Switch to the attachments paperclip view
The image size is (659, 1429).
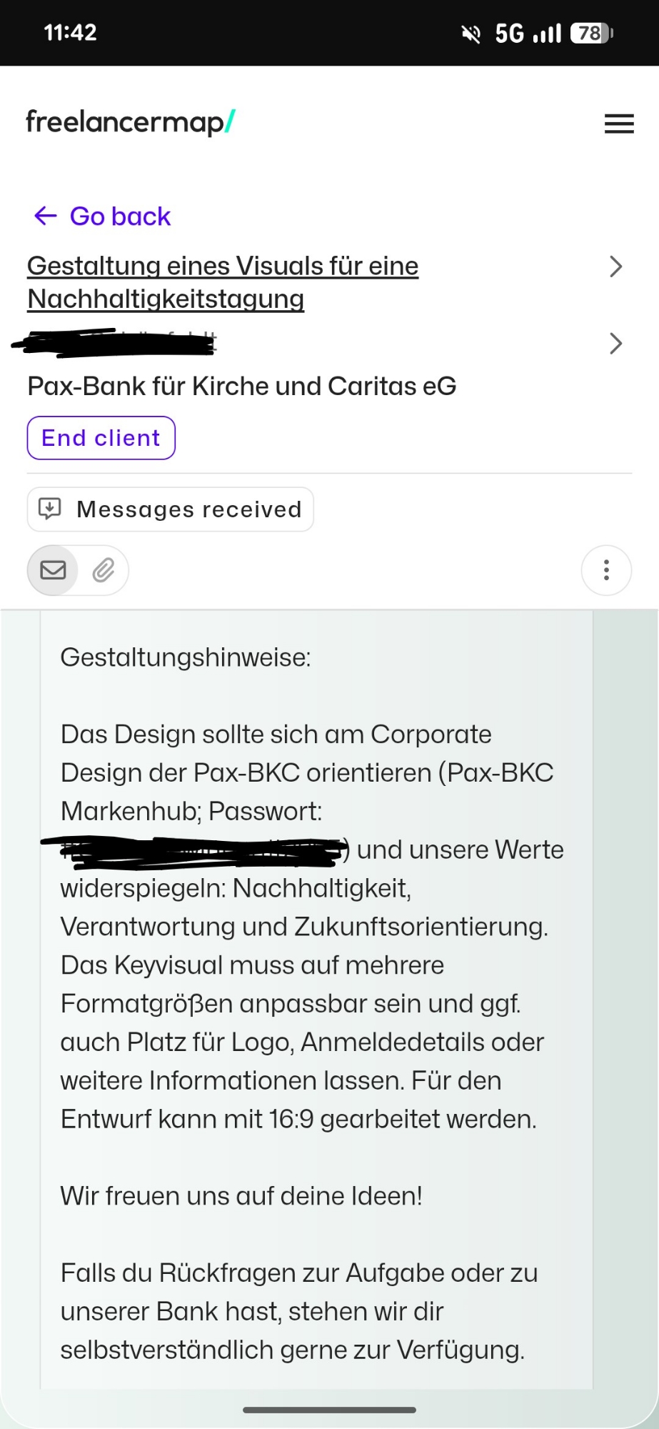point(104,570)
